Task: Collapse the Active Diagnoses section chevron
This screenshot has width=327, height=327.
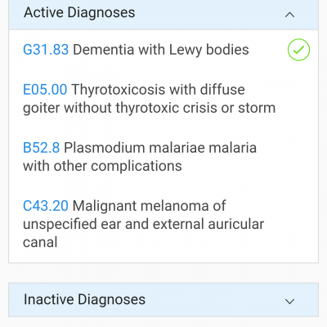Action: click(289, 15)
